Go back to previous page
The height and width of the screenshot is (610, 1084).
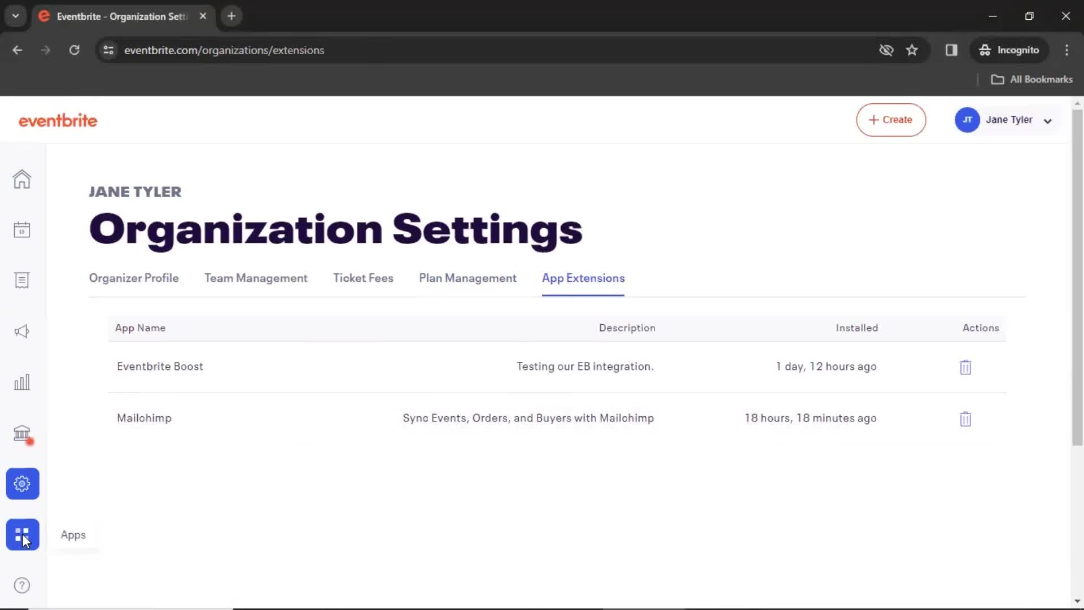[x=18, y=50]
